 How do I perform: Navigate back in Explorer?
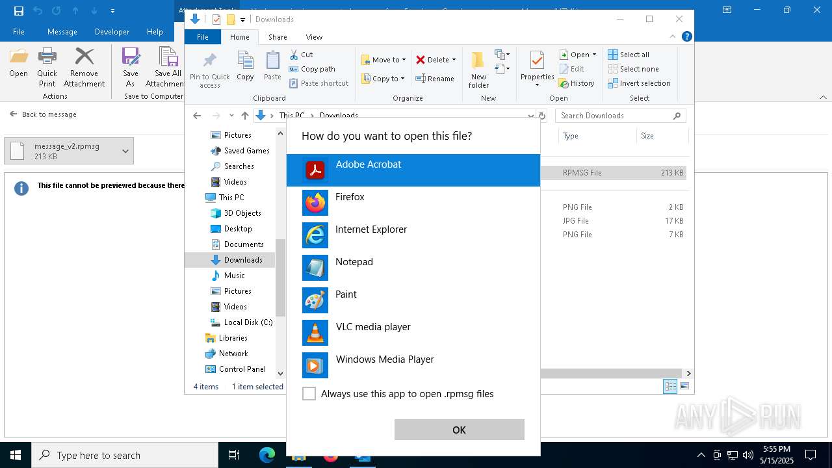tap(197, 116)
